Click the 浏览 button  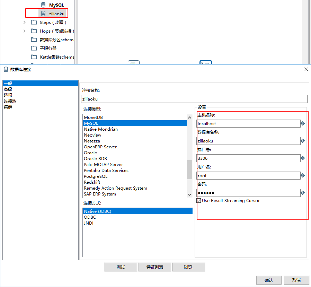tap(189, 267)
